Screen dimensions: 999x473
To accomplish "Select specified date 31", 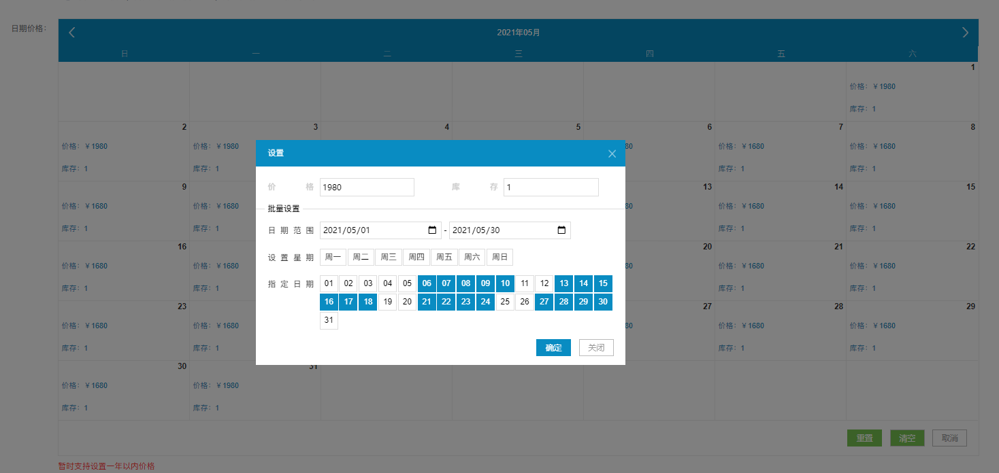I will pos(329,321).
